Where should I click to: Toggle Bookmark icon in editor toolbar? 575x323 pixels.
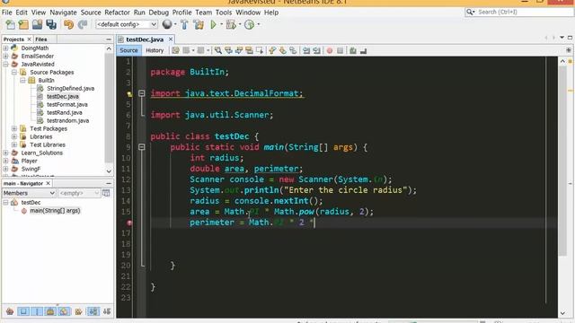[x=293, y=50]
